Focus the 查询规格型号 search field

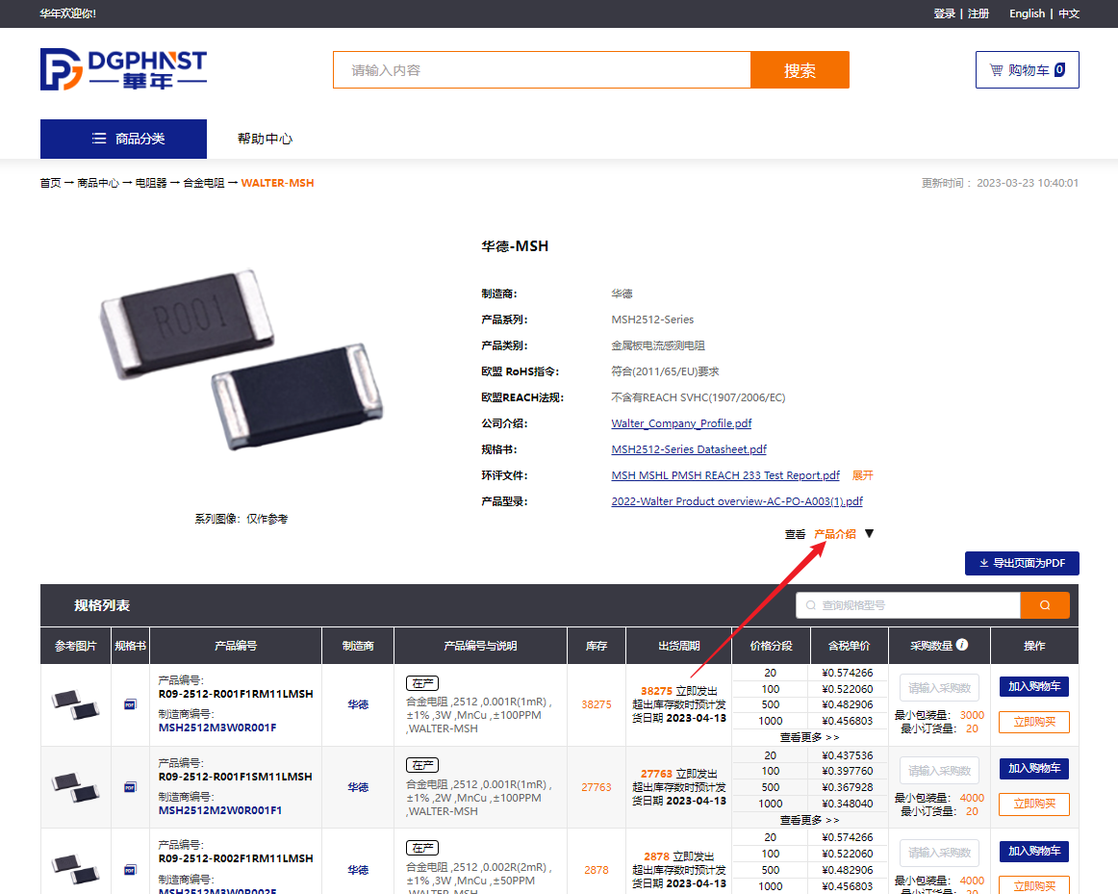coord(907,605)
